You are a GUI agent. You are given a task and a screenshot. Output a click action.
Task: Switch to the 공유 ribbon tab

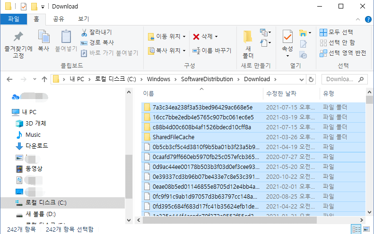59,19
